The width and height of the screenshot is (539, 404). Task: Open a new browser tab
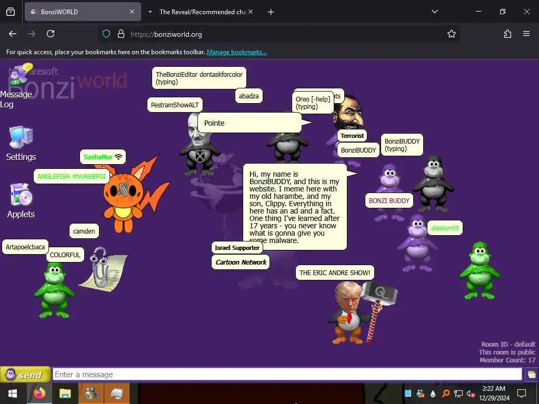click(271, 12)
